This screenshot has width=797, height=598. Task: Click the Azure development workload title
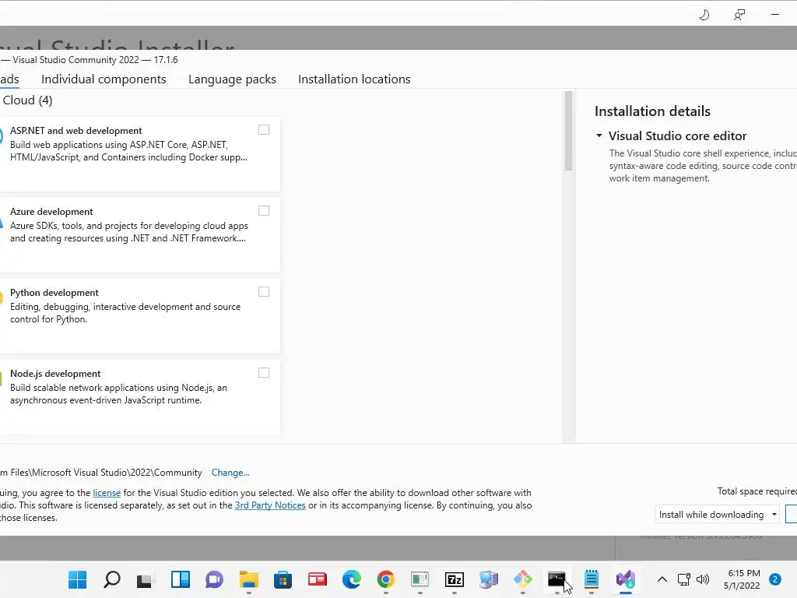[x=51, y=212]
